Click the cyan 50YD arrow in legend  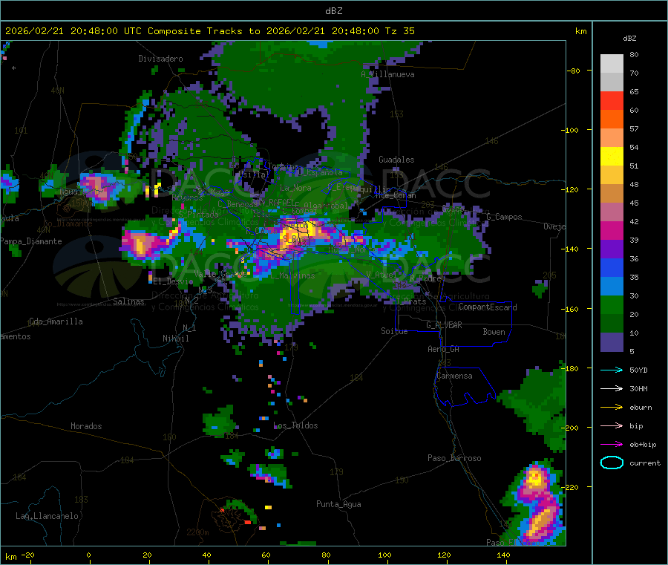612,370
